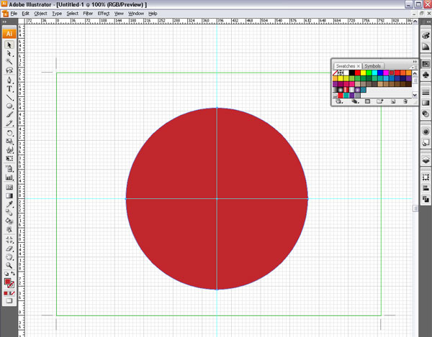Activate the Stroke box in toolbox

(x=11, y=285)
